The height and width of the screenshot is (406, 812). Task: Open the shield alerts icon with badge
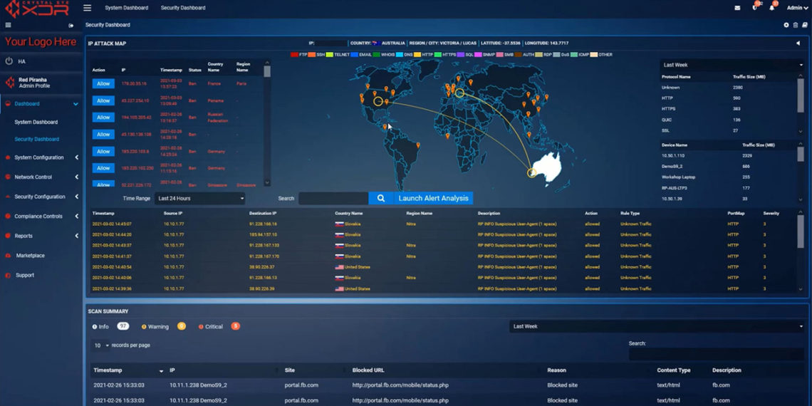click(x=755, y=6)
